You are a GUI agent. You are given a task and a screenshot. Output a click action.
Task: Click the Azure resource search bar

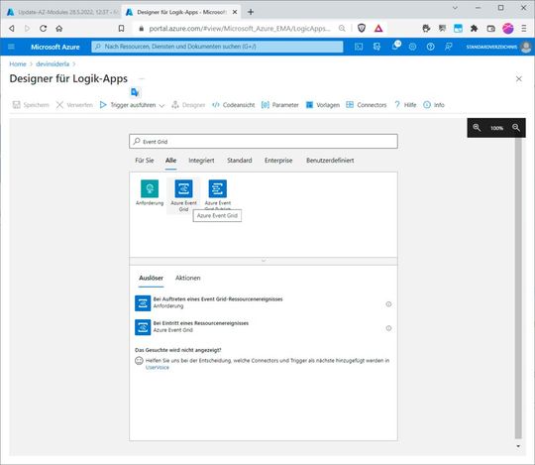217,47
